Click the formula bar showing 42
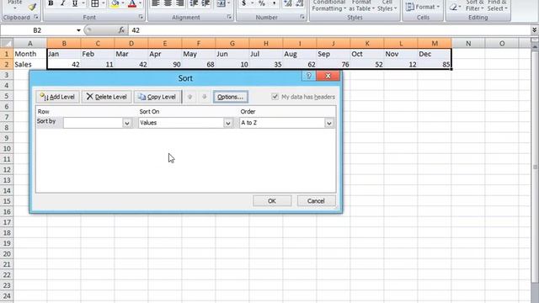 point(329,30)
